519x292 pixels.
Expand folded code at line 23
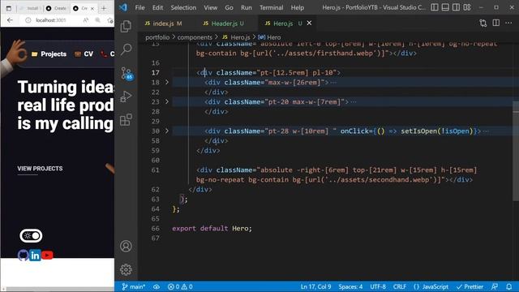click(x=167, y=101)
